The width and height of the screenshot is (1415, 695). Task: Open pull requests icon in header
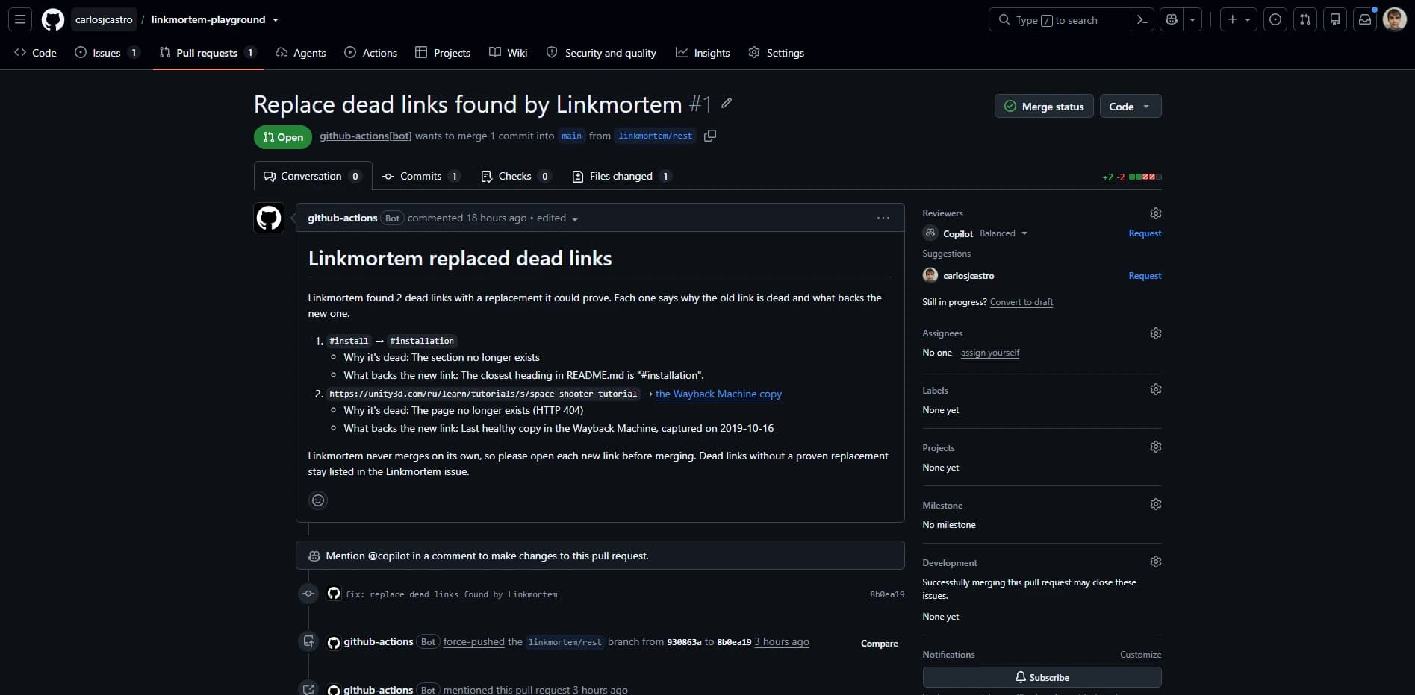click(x=1305, y=20)
